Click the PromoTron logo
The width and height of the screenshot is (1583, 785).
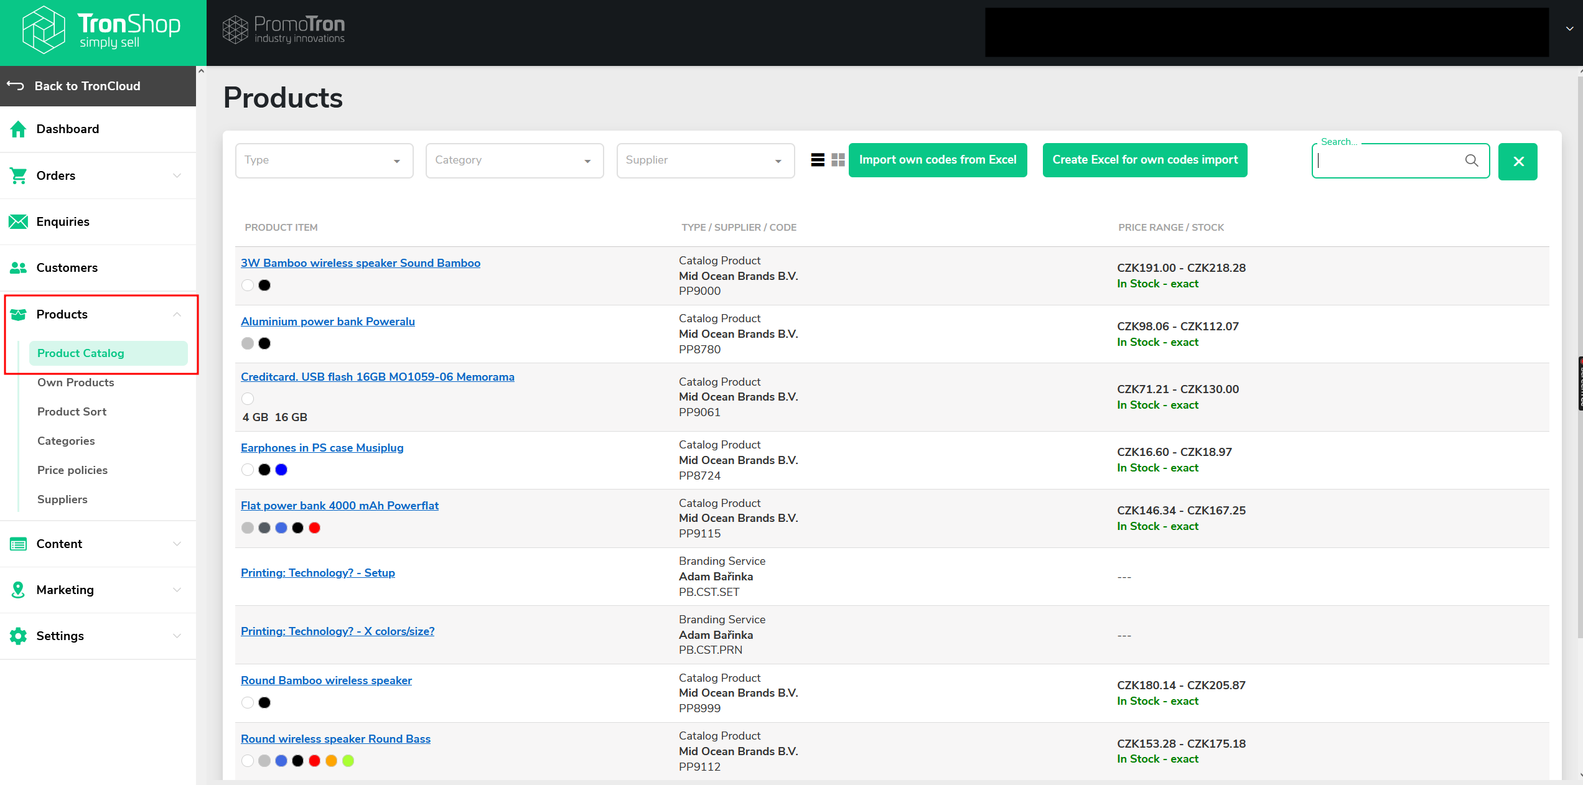pos(284,29)
